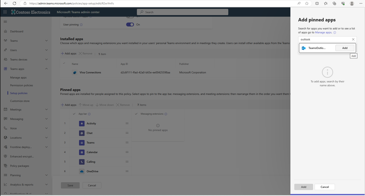Open browser favorites list icon
This screenshot has width=365, height=196.
pos(326,4)
